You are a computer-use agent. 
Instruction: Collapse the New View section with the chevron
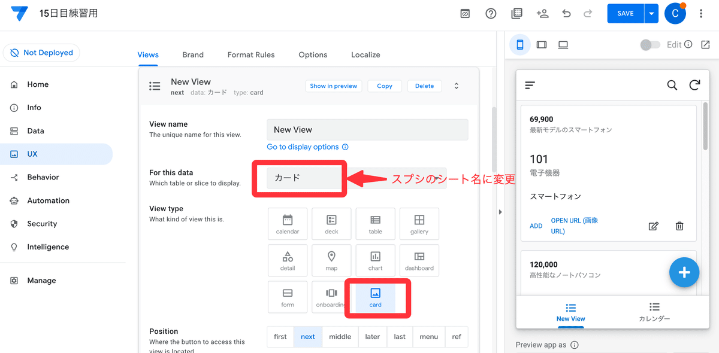click(x=455, y=86)
